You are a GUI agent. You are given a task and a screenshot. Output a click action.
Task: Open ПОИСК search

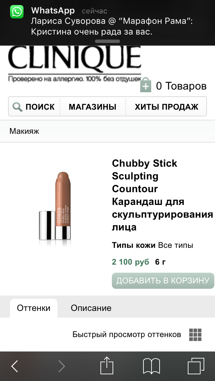coord(34,107)
